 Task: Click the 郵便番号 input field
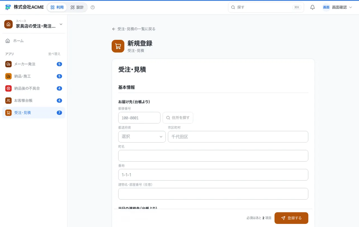[x=139, y=118]
